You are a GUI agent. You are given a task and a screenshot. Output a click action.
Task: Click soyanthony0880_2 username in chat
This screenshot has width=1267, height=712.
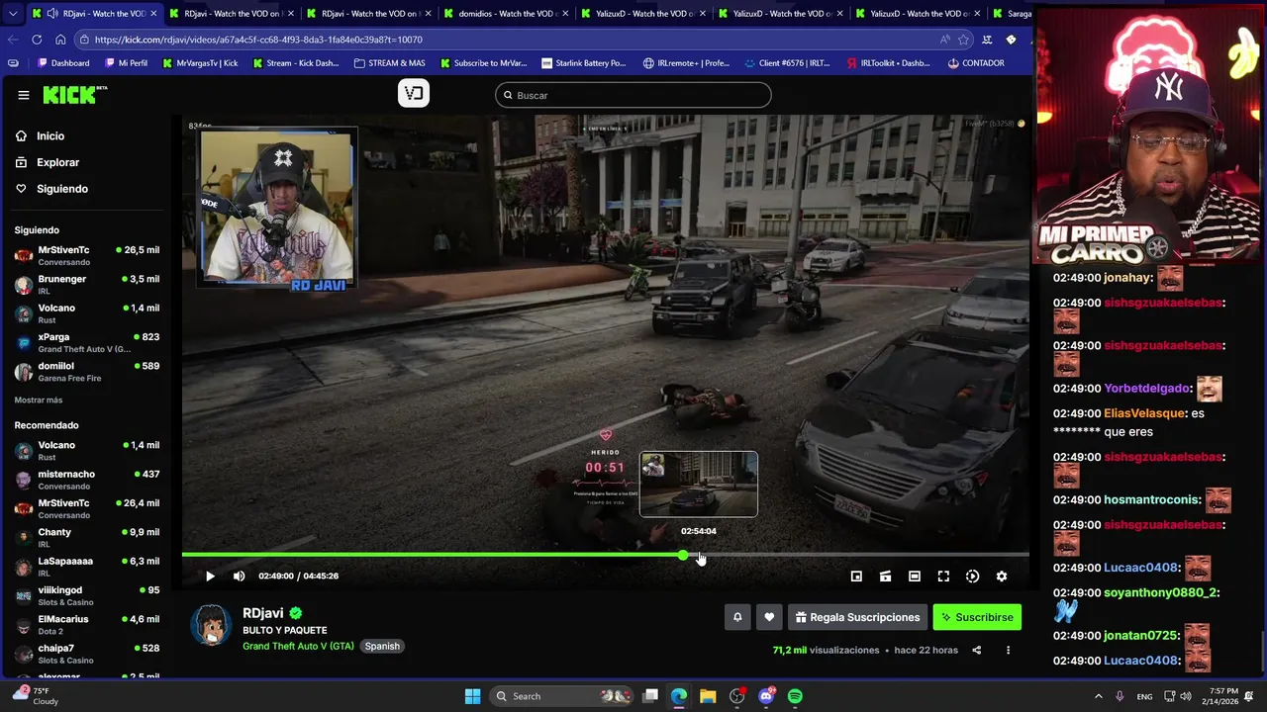click(x=1161, y=592)
